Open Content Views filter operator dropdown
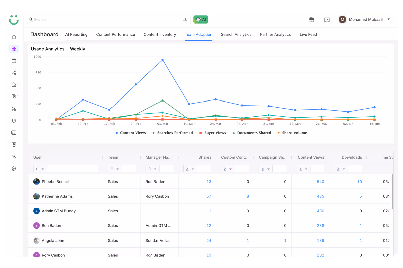The width and height of the screenshot is (403, 268). pyautogui.click(x=303, y=169)
